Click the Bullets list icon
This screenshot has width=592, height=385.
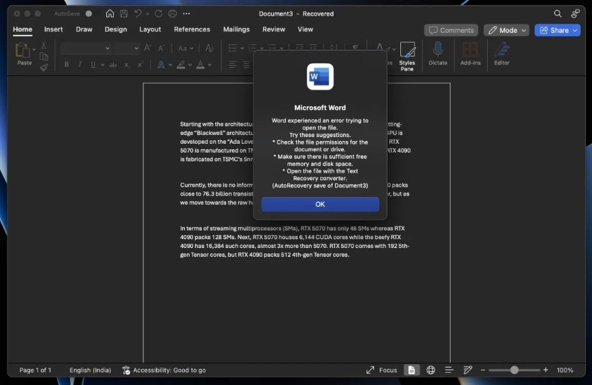233,48
